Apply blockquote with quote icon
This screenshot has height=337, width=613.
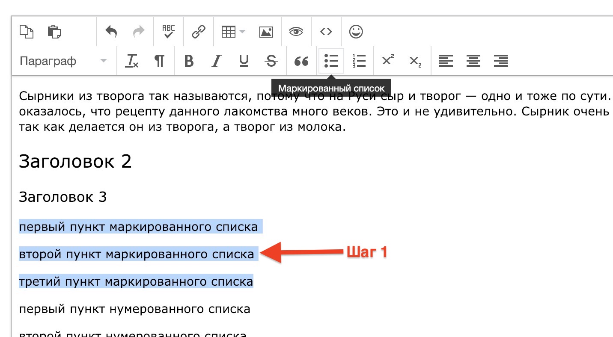click(302, 61)
